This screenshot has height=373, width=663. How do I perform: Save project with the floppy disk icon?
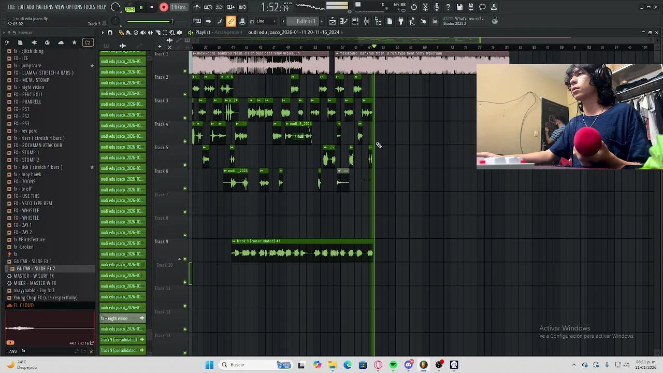(x=459, y=7)
